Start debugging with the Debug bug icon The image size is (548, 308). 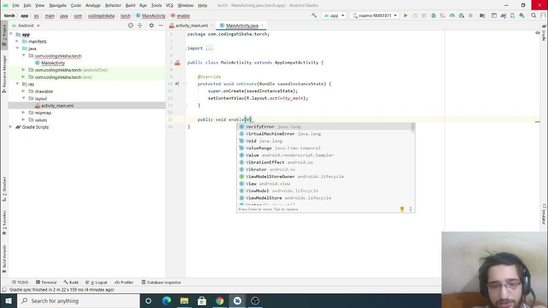[433, 16]
